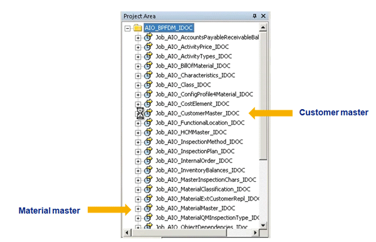Click the job icon beside Job_AIO_BillOfMaterial_IDOC

tap(148, 65)
